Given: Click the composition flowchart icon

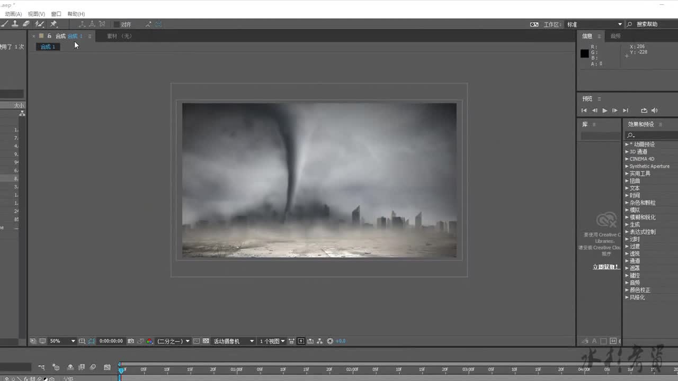Looking at the screenshot, I should coord(319,341).
